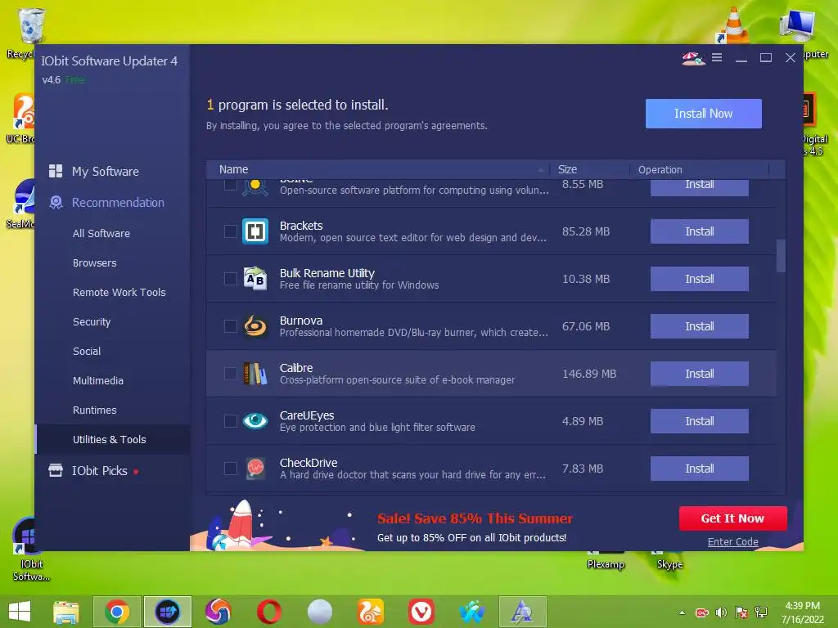Click the Brackets app icon

pos(255,231)
